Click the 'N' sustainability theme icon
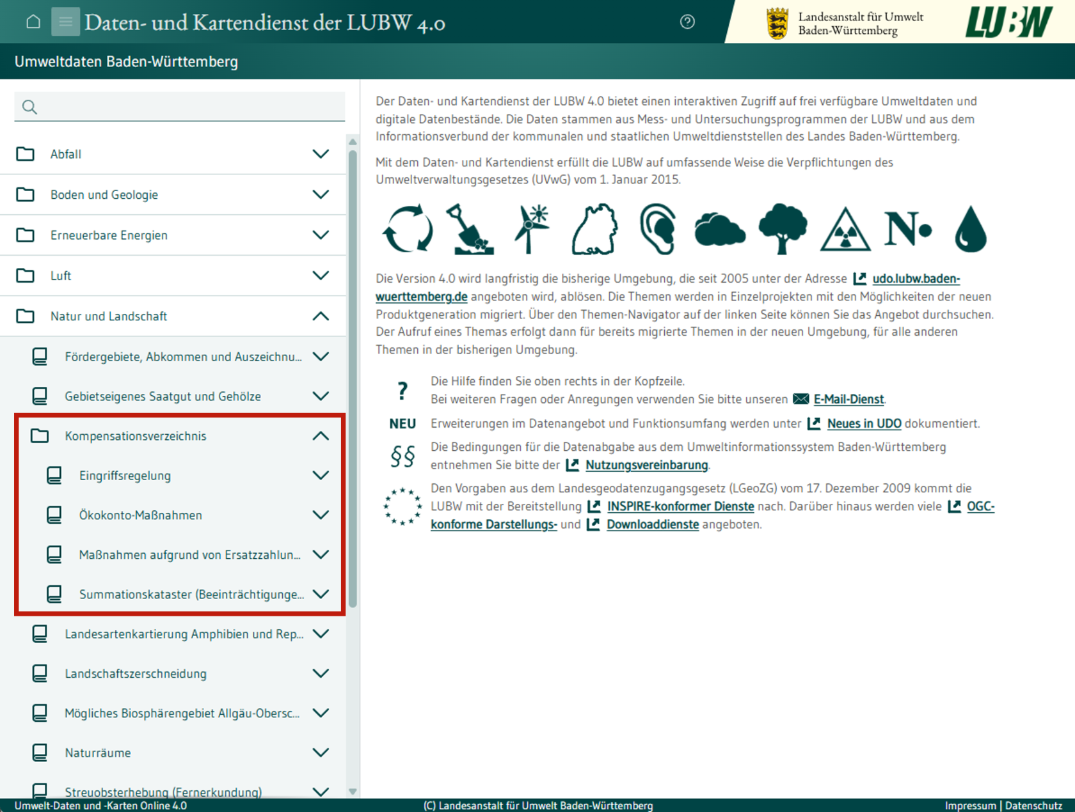 [908, 229]
